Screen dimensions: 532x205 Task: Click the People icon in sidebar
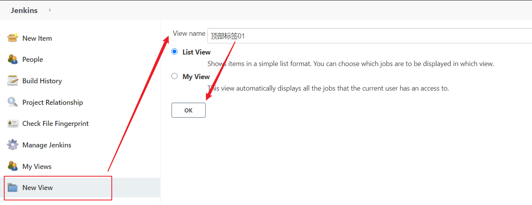tap(13, 60)
